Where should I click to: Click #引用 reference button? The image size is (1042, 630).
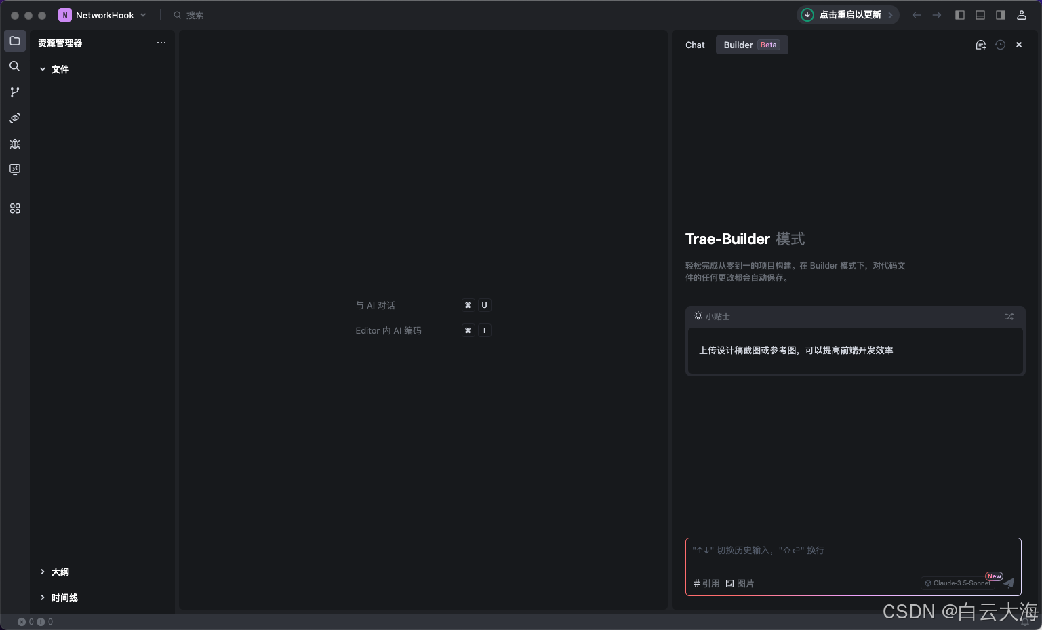[x=706, y=583]
